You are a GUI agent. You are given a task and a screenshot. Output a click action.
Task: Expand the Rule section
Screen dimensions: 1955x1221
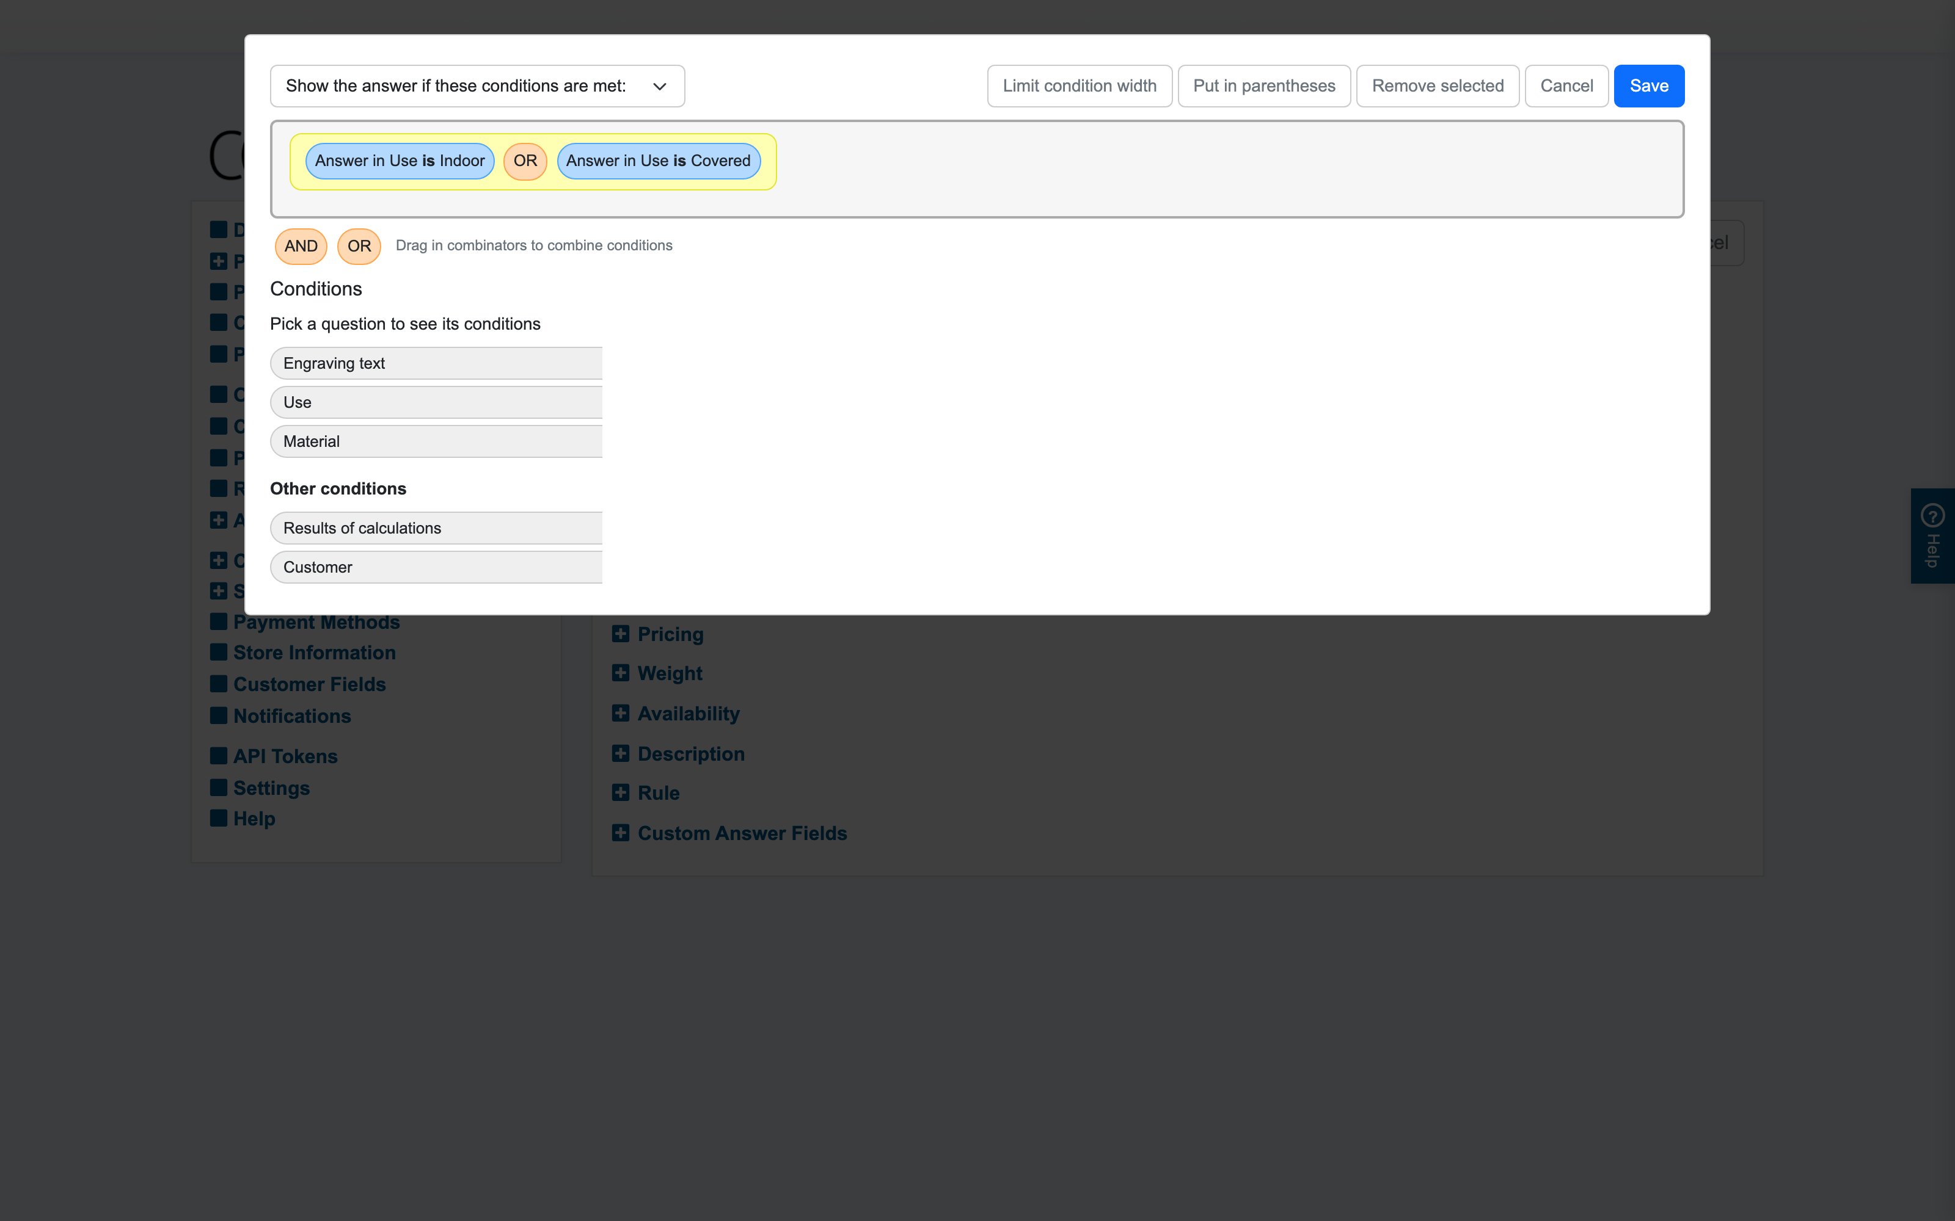point(657,793)
